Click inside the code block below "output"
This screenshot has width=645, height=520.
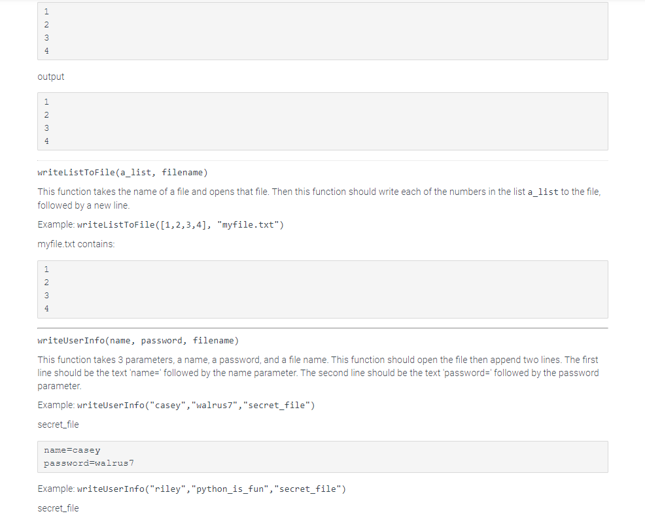(322, 121)
